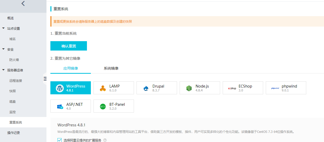Click the BT-Panel green circle icon

pyautogui.click(x=103, y=106)
